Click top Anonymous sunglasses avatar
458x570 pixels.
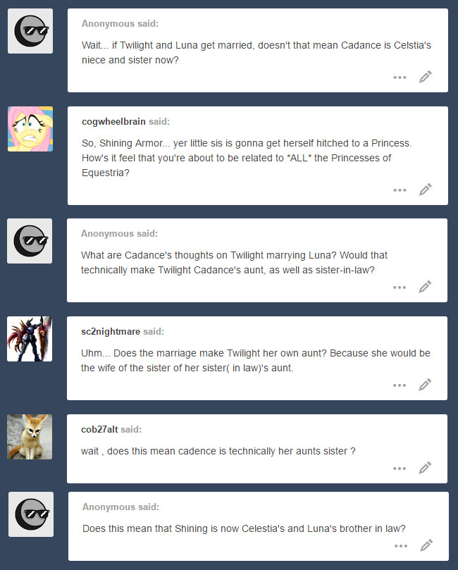click(30, 31)
